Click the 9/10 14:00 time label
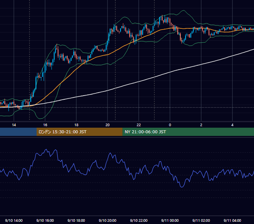This screenshot has width=254, height=224. (x=14, y=220)
